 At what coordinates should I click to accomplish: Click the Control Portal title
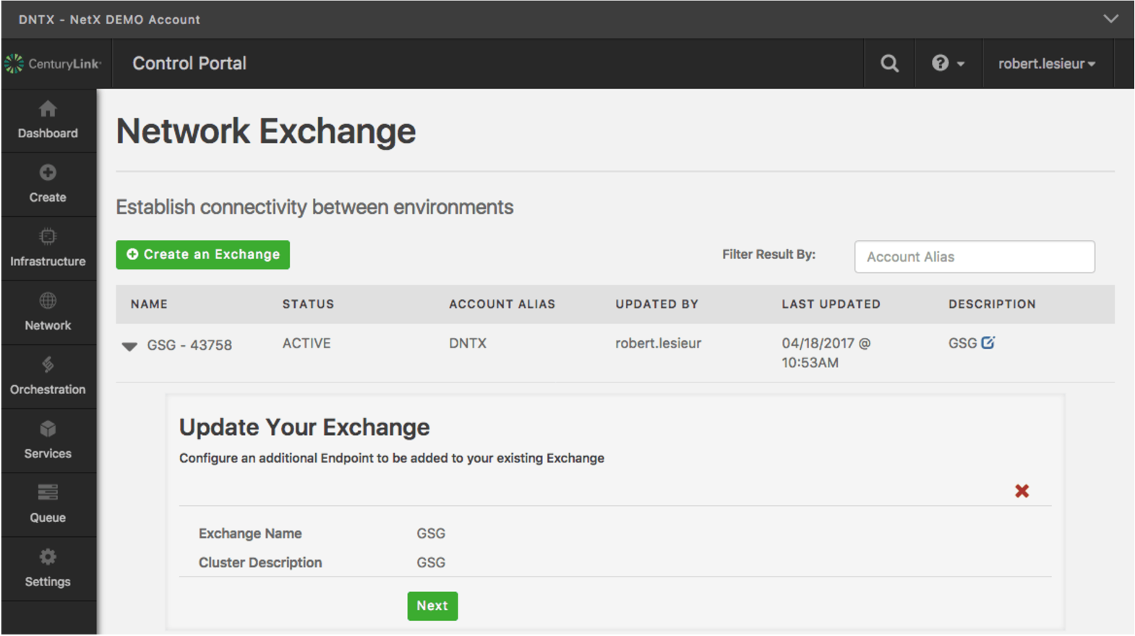pos(189,64)
